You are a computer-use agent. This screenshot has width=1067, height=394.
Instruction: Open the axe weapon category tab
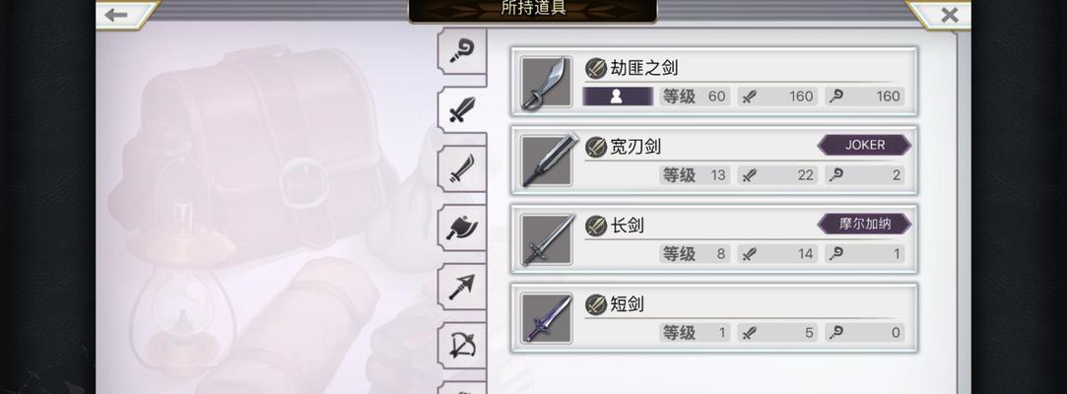pos(463,228)
